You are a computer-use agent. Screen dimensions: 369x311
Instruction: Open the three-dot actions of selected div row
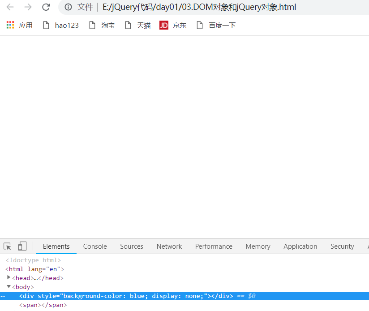3,296
